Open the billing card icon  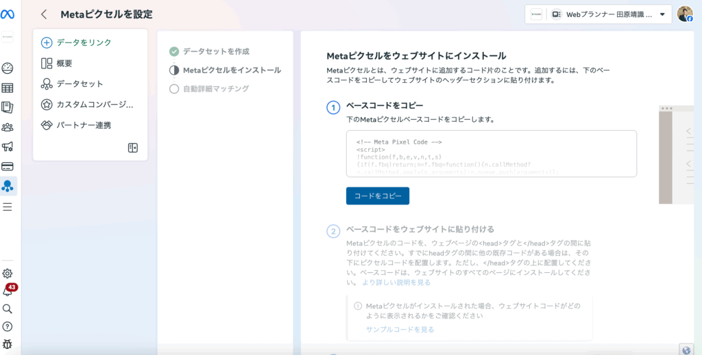8,166
